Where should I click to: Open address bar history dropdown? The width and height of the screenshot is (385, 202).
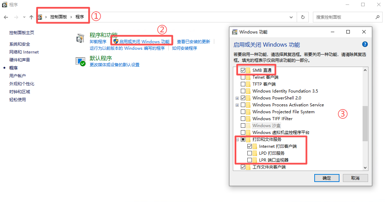point(291,17)
